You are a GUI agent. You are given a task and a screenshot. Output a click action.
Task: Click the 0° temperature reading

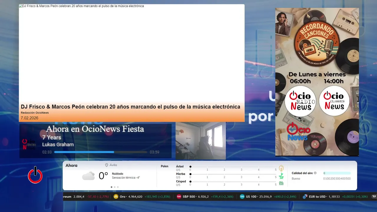(x=103, y=176)
